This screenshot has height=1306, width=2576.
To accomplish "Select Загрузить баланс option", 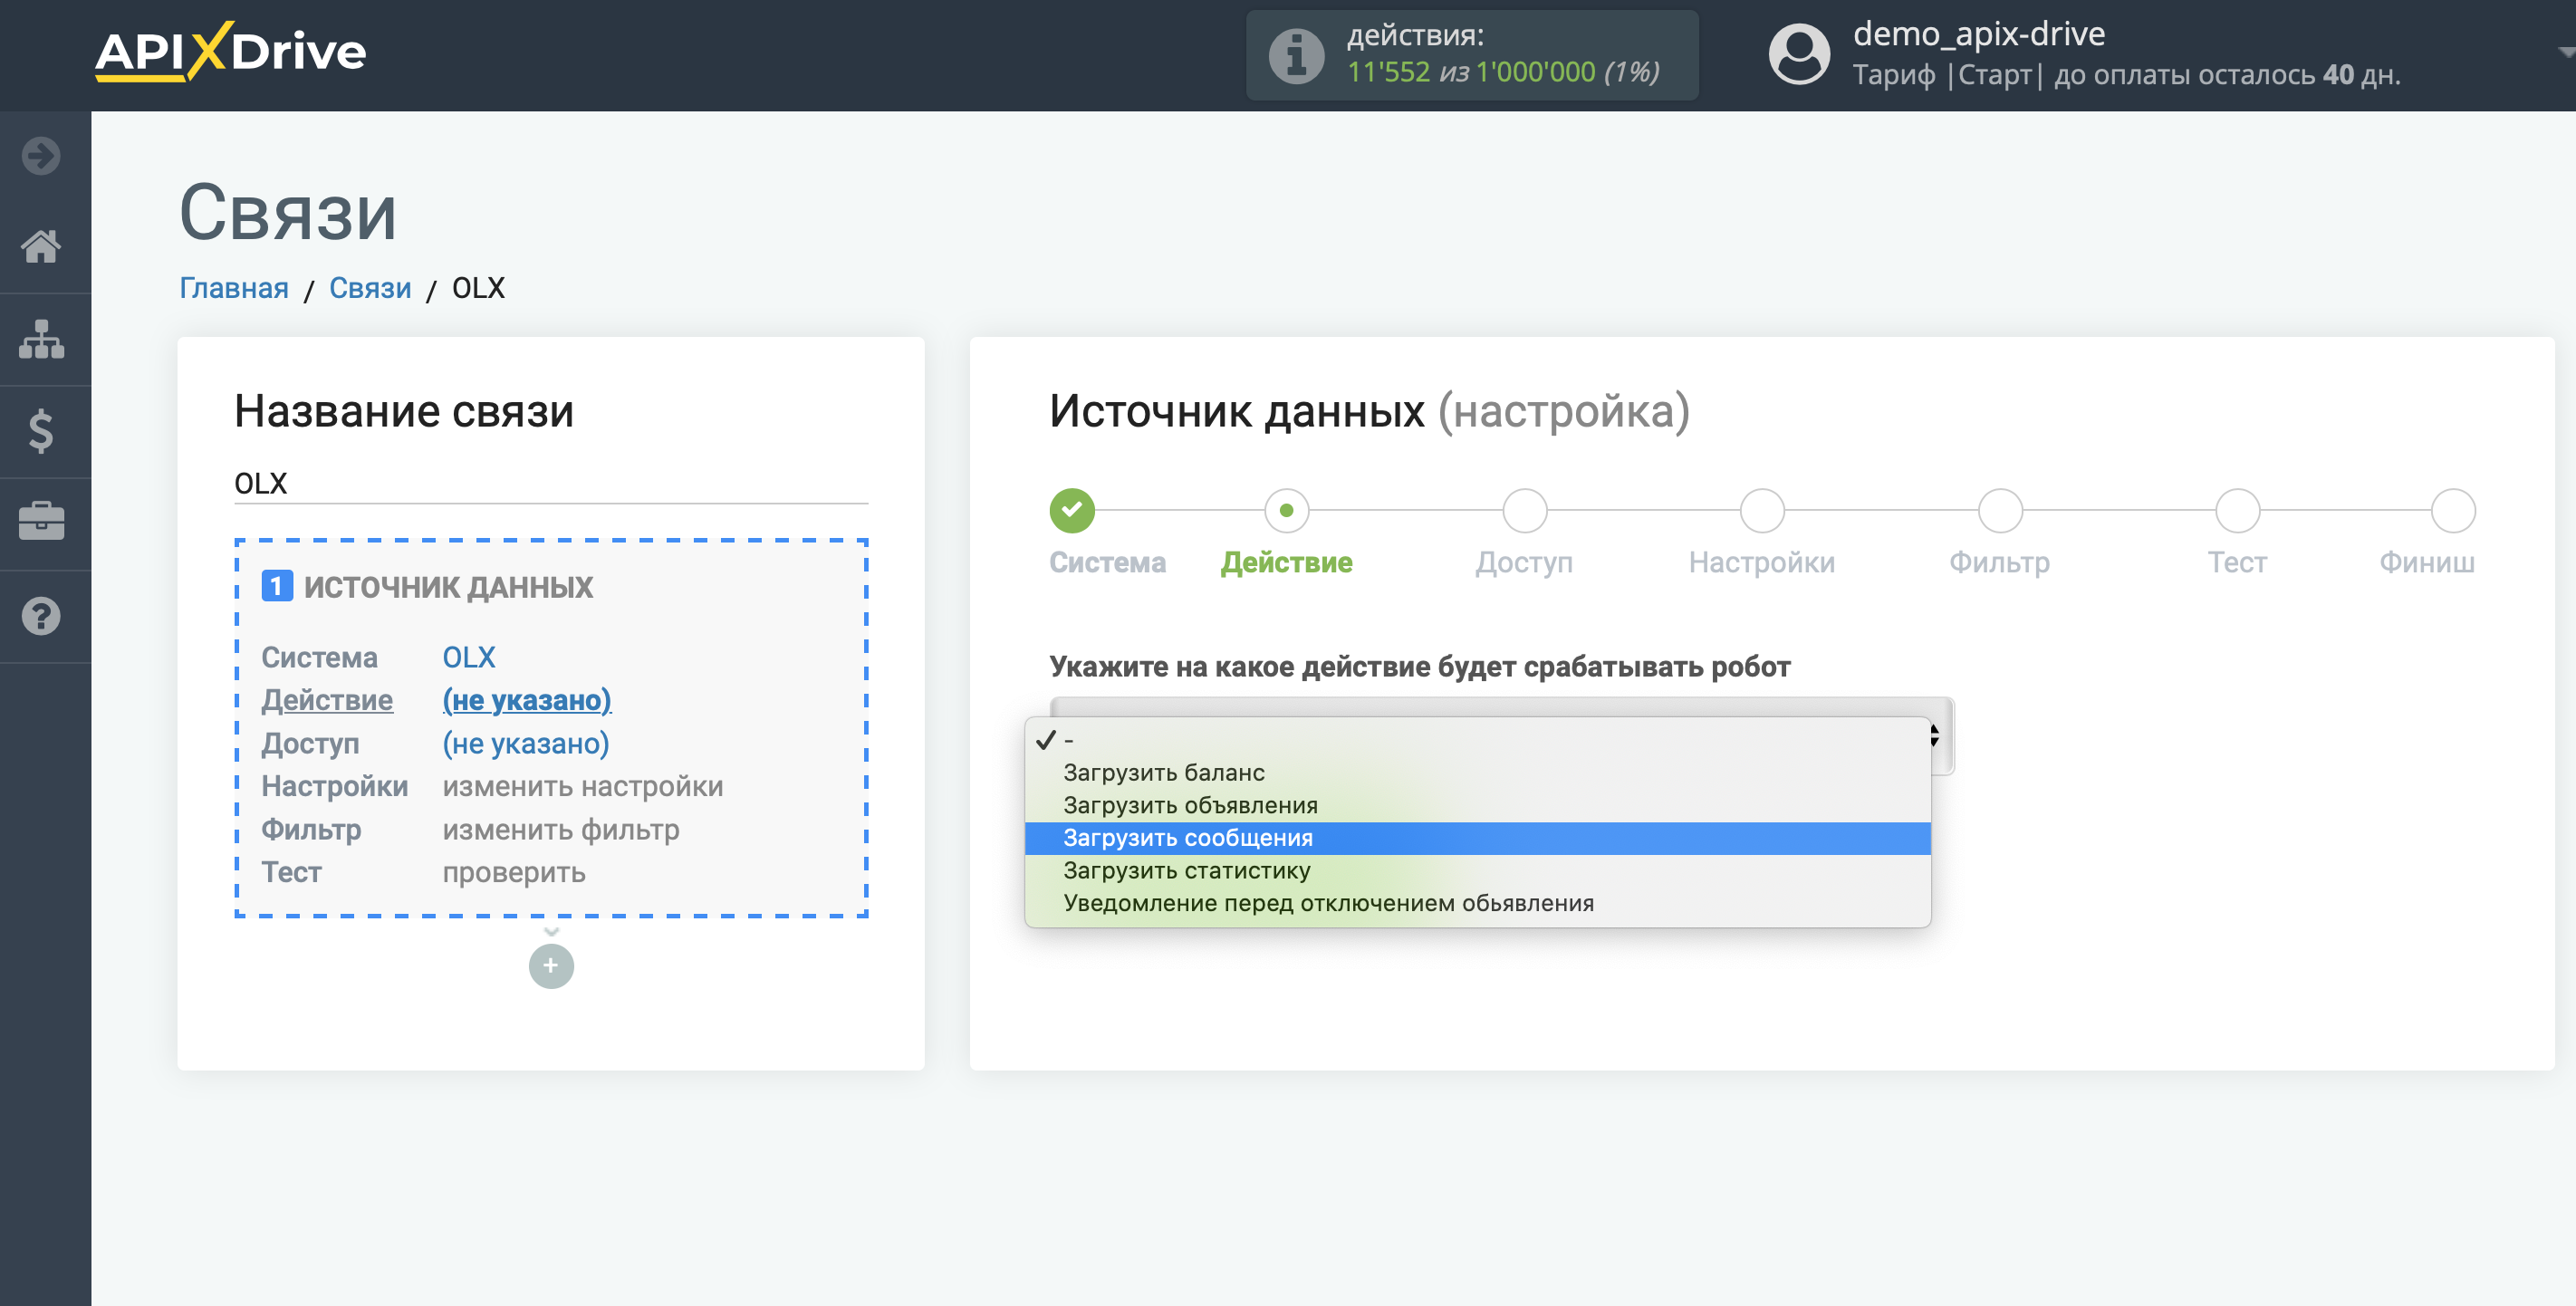I will click(1477, 773).
